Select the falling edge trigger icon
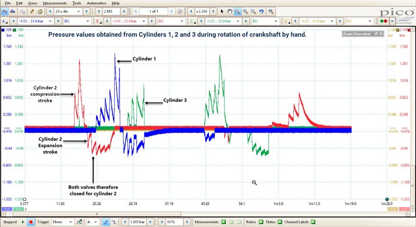The image size is (416, 227). click(114, 222)
